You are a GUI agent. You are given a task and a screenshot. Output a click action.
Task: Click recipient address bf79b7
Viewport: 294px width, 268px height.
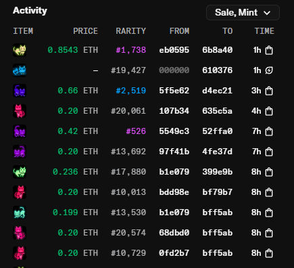coord(218,192)
